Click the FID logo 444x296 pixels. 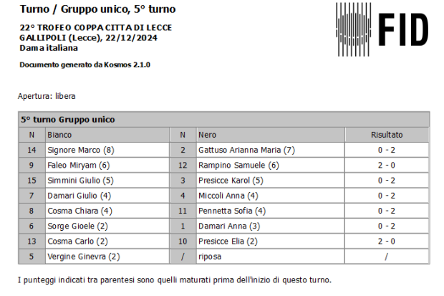(x=382, y=29)
